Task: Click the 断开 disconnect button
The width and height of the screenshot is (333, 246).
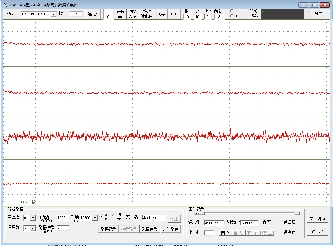Action: click(318, 14)
